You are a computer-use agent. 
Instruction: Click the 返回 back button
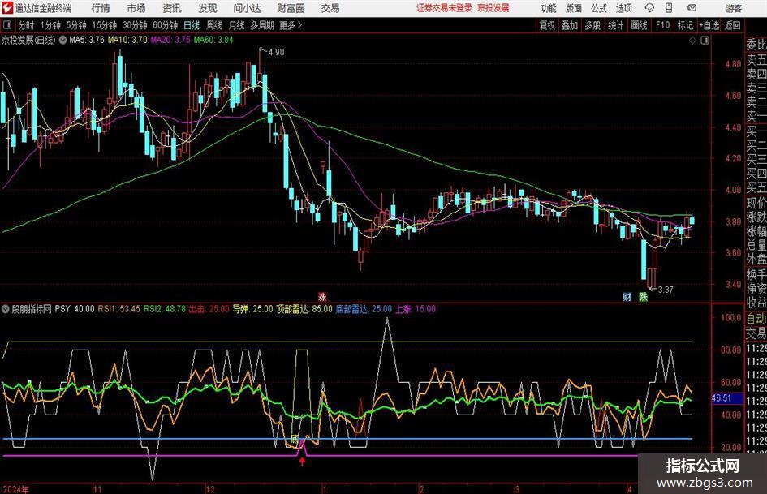pyautogui.click(x=732, y=25)
